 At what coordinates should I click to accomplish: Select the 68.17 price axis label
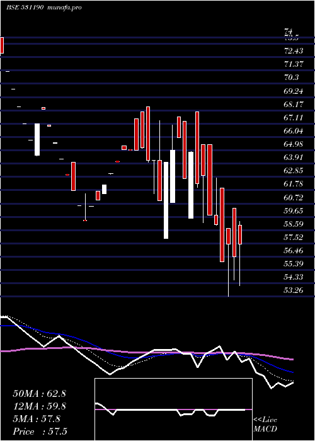294,105
